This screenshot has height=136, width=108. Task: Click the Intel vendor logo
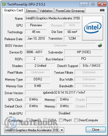(93, 28)
